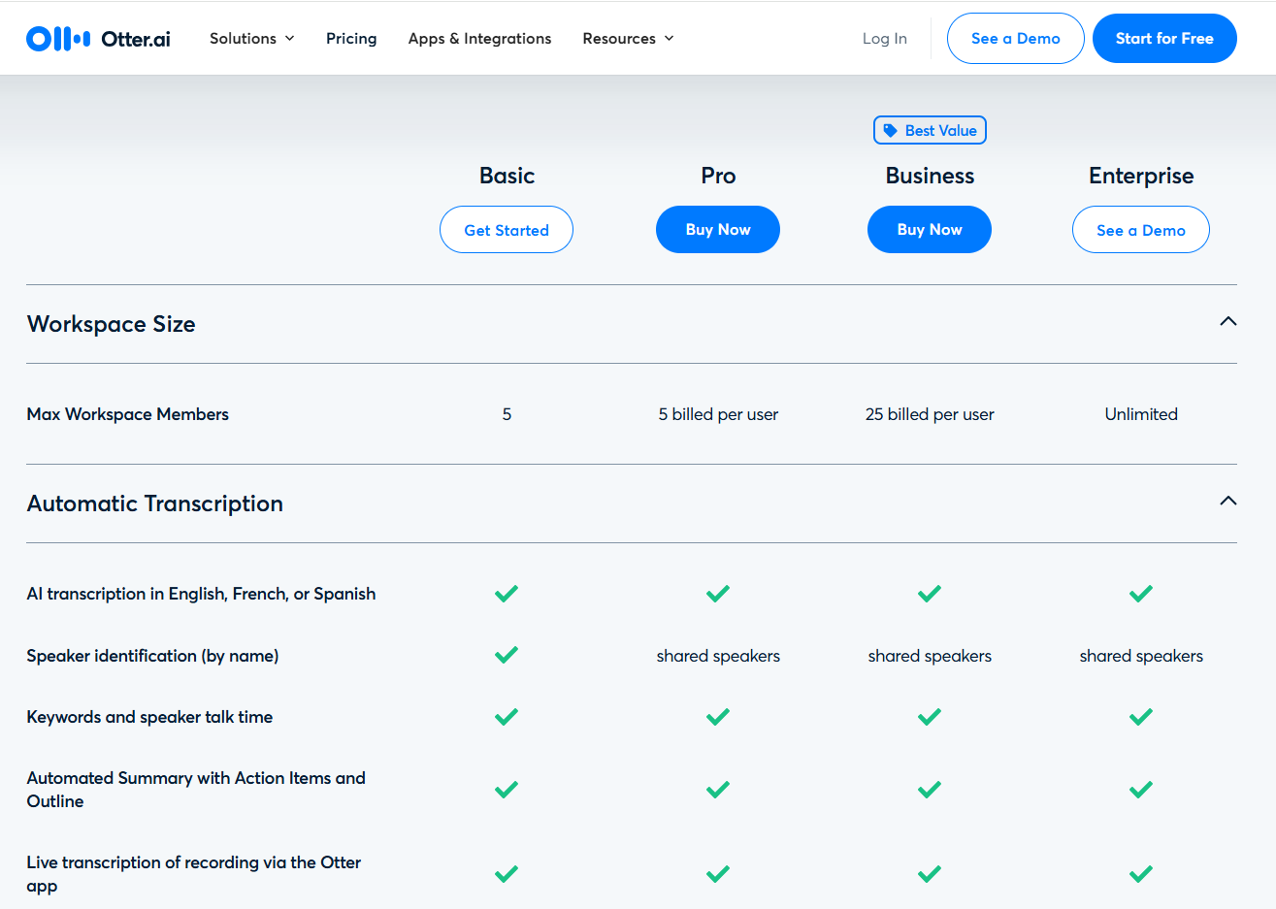Click the '25 billed per user' value

[930, 414]
